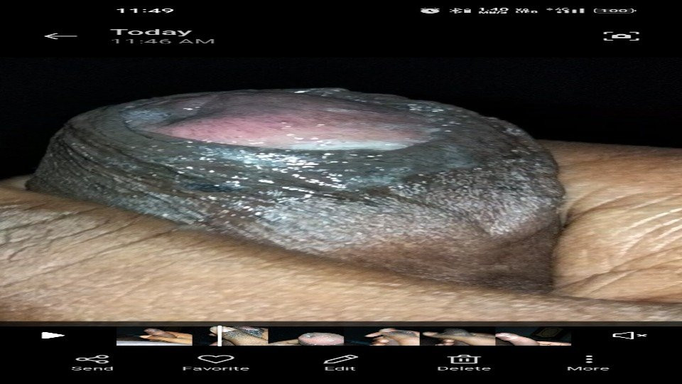Viewport: 682px width, 384px height.
Task: Select the fifth filmstrip thumbnail
Action: [x=458, y=336]
